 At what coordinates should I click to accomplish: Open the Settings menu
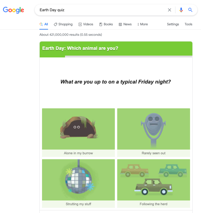173,24
